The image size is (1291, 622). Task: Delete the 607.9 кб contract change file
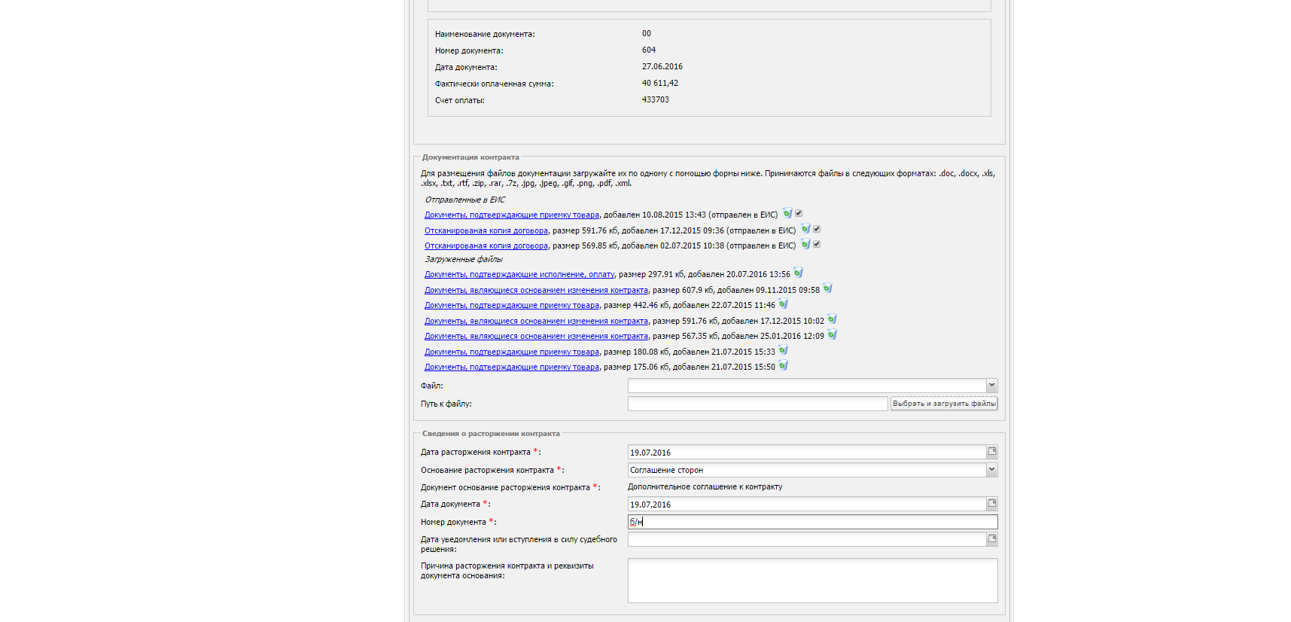pyautogui.click(x=827, y=288)
